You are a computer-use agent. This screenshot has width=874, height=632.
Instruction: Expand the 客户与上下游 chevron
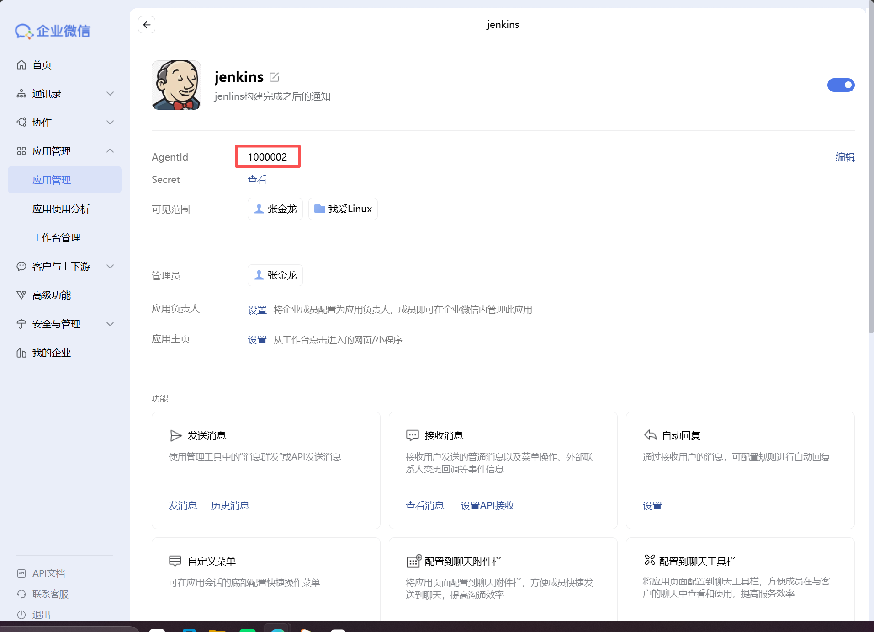pyautogui.click(x=110, y=266)
